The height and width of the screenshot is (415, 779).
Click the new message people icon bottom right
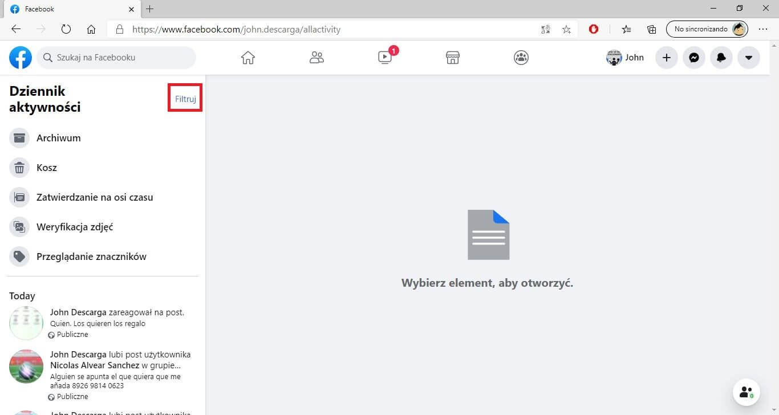coord(746,392)
